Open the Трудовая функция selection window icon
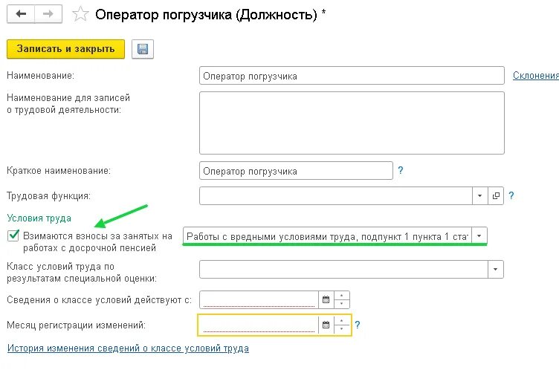The image size is (559, 370). click(497, 196)
